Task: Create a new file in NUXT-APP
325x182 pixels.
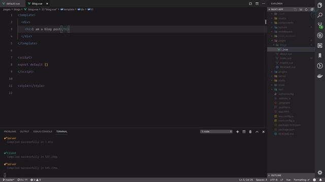Action: 295,9
